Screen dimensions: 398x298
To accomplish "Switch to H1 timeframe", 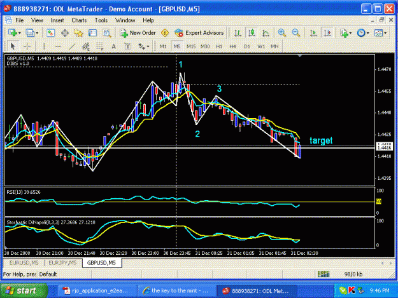I will [219, 46].
